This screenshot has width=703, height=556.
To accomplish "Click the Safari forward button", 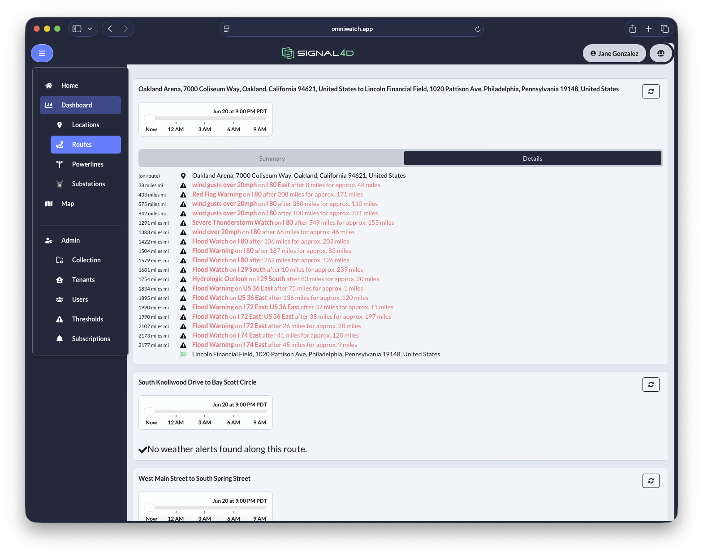I will 126,29.
